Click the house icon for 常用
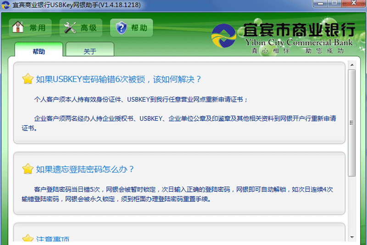The image size is (367, 245). [18, 27]
